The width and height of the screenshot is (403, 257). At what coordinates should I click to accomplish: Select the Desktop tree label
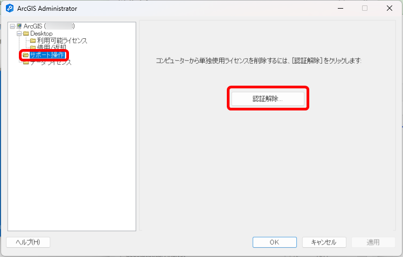tap(41, 33)
